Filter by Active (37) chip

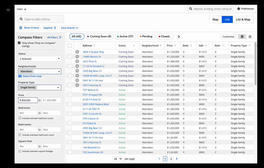click(x=125, y=36)
